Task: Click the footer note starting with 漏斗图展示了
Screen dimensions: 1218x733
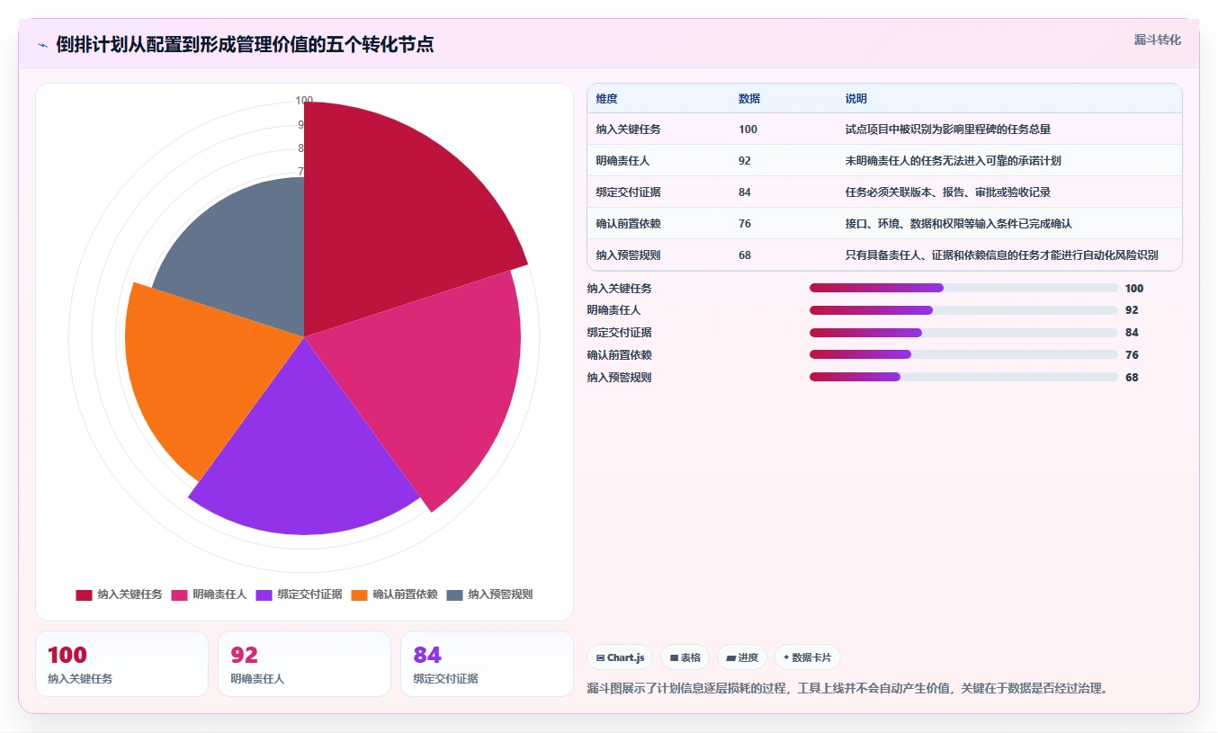Action: pos(847,689)
